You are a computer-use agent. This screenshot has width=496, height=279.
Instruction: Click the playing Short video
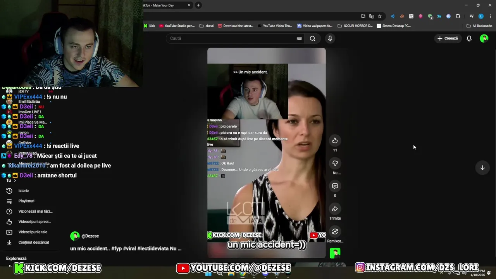pos(267,153)
